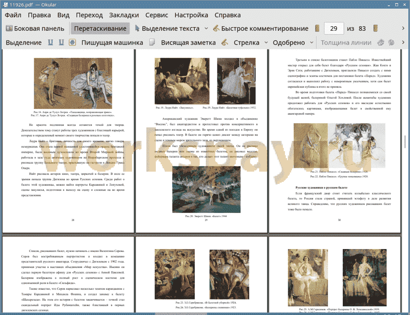This screenshot has height=315, width=410.
Task: Open the dropdown next to Стрелка
Action: [x=266, y=43]
